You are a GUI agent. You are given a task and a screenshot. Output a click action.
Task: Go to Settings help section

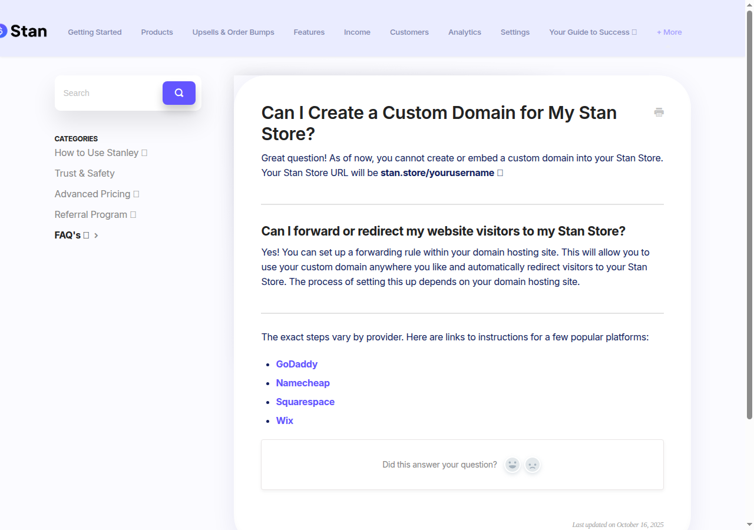coord(515,32)
